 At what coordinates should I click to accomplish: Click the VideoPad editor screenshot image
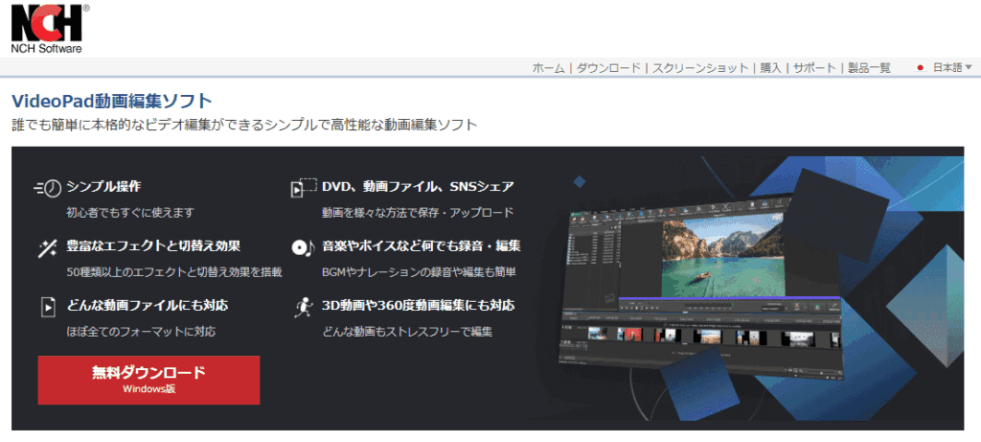pos(704,280)
